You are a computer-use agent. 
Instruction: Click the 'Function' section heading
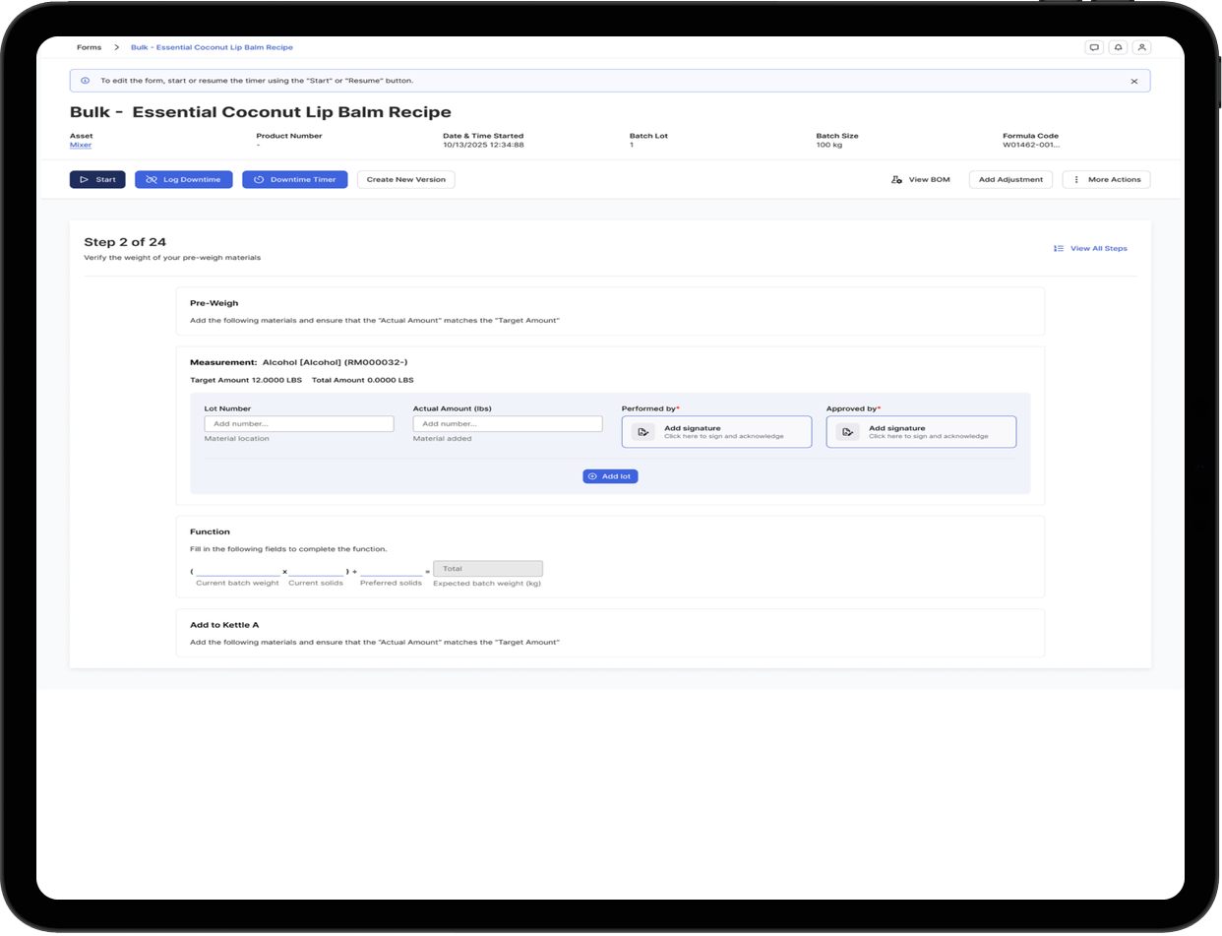pyautogui.click(x=210, y=531)
